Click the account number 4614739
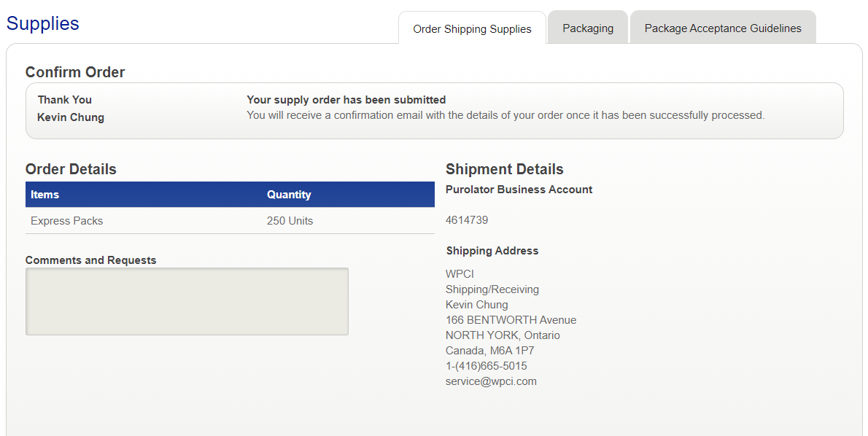 [467, 220]
